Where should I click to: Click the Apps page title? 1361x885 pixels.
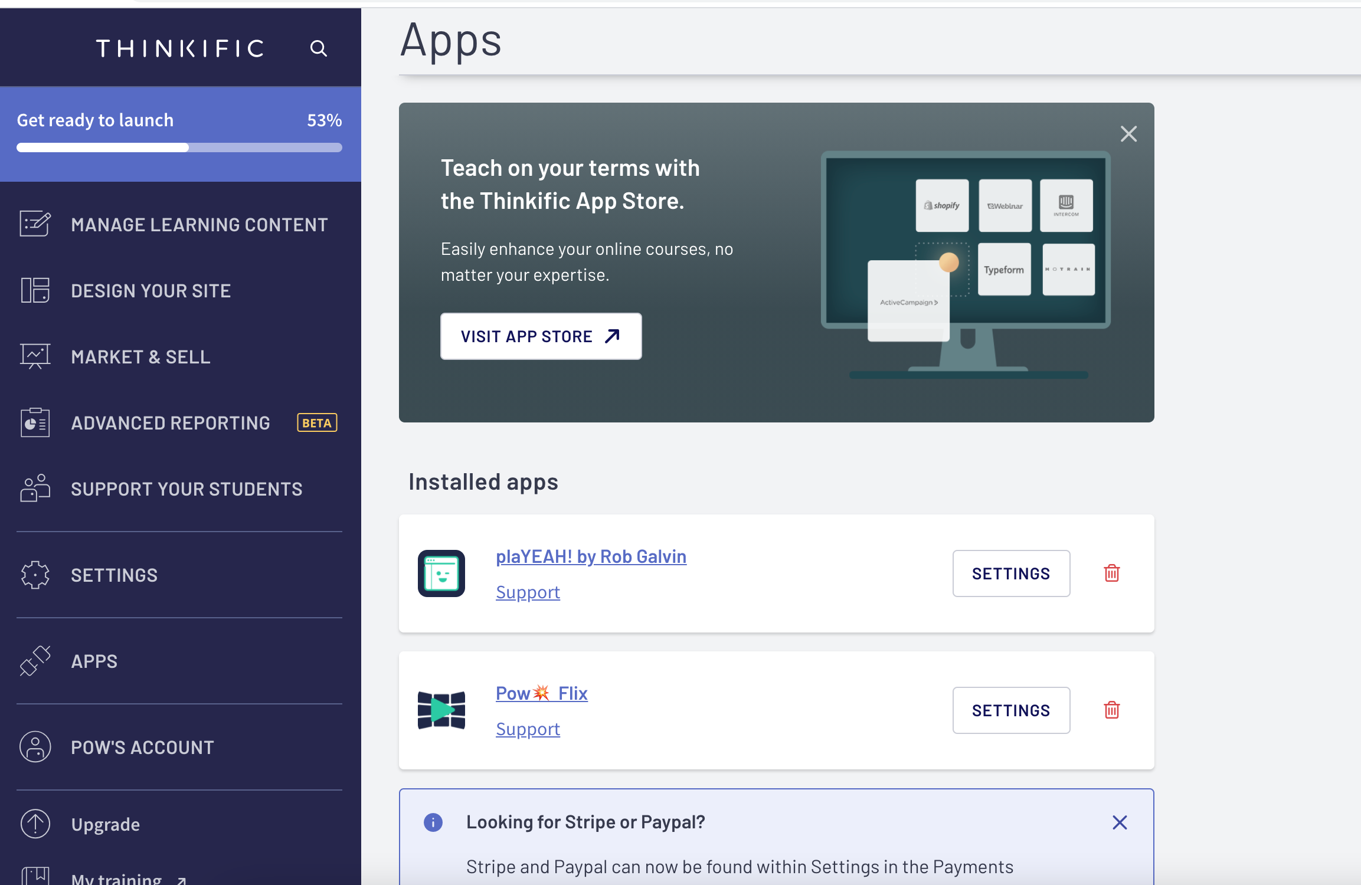pyautogui.click(x=451, y=41)
